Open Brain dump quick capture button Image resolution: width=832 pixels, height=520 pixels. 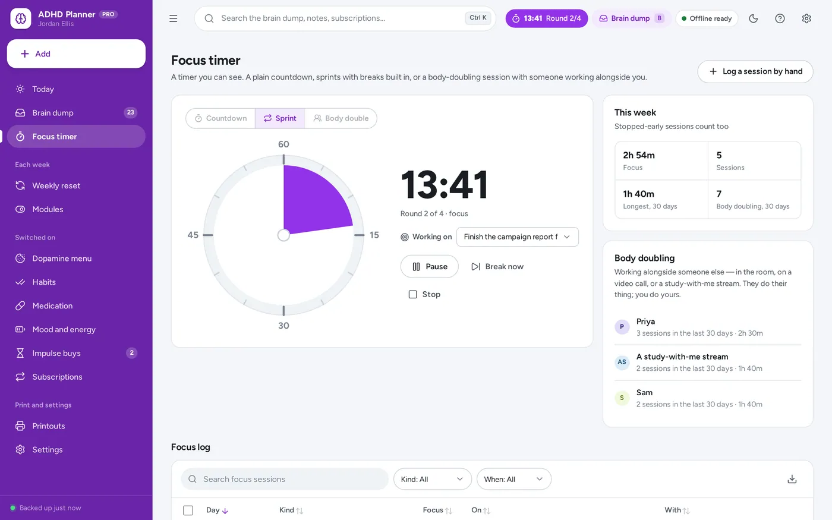point(631,18)
